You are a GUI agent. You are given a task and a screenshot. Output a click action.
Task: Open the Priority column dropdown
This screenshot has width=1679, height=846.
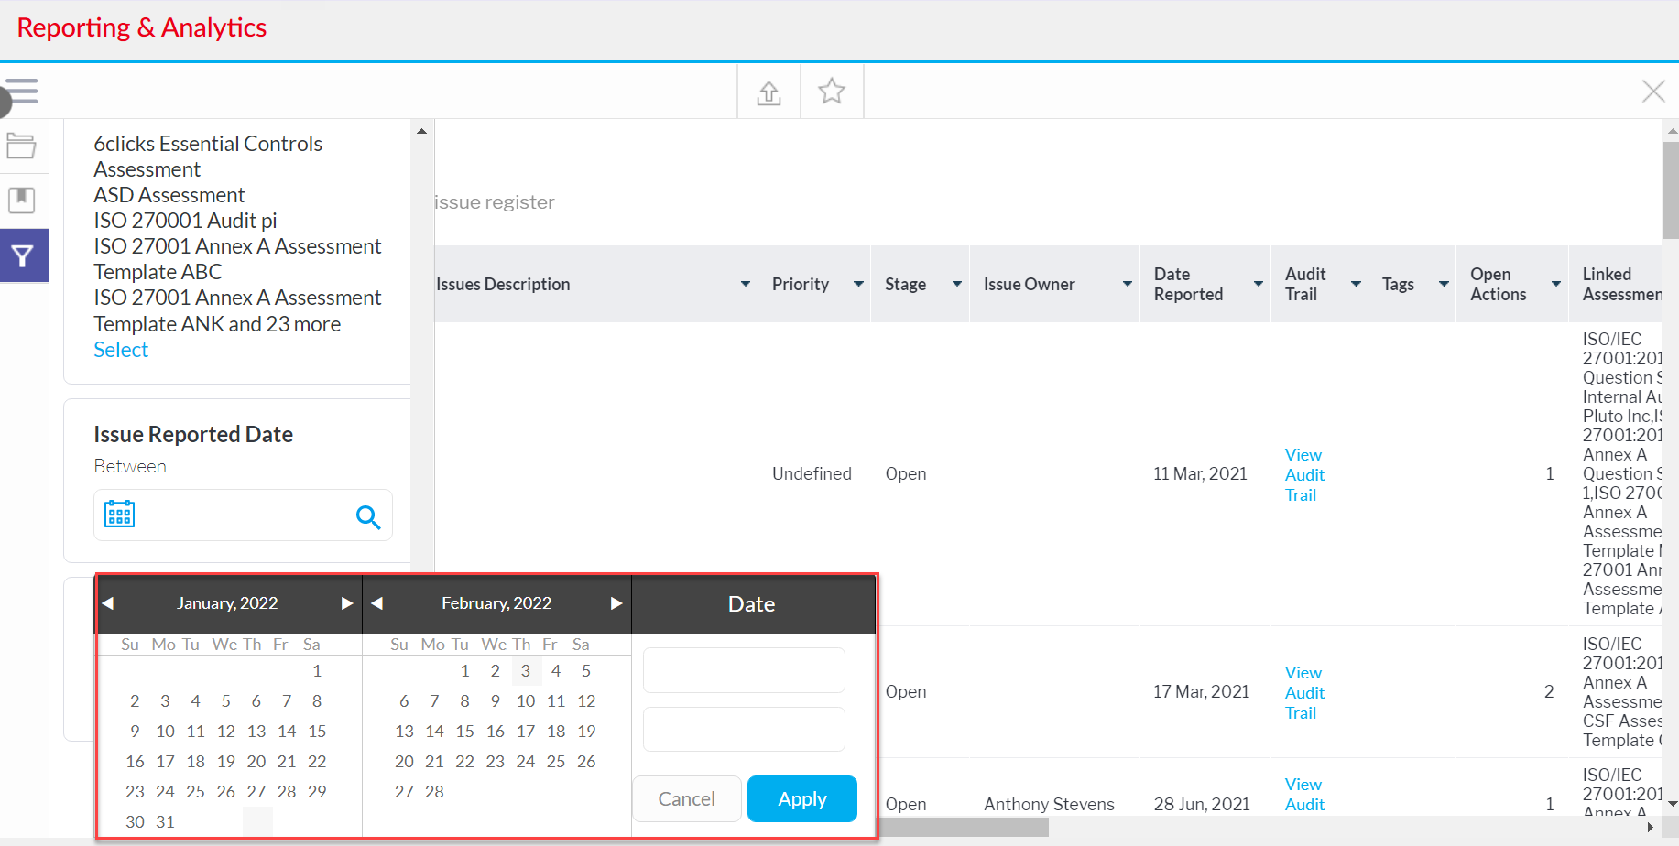click(858, 284)
